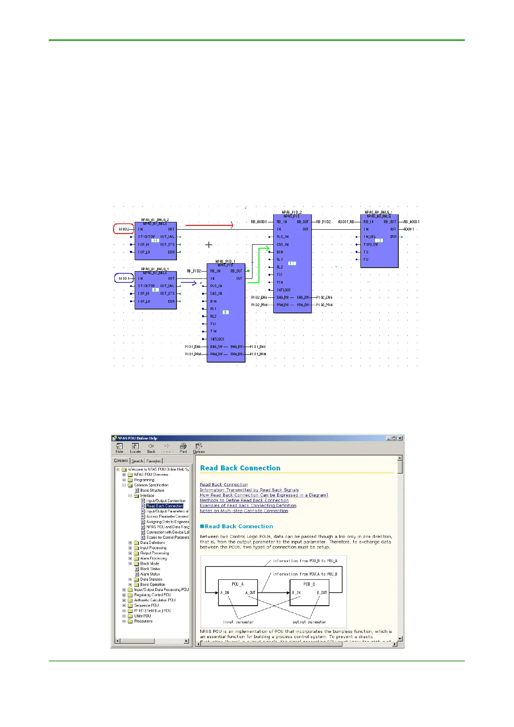This screenshot has height=727, width=514.
Task: Switch to the Search tab
Action: coord(137,461)
